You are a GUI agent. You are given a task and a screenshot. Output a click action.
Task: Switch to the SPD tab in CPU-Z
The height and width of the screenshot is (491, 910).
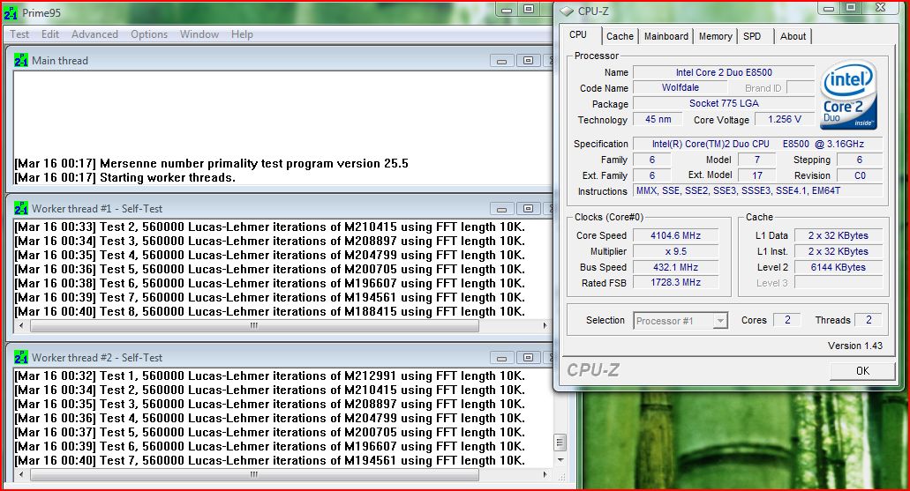click(x=752, y=36)
